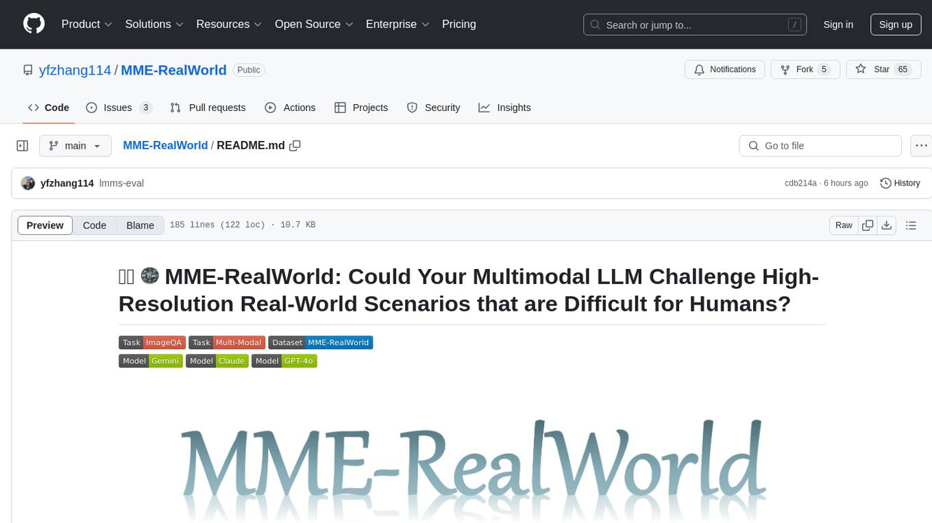Open the Security tab
Screen dimensions: 932x523
coord(433,107)
